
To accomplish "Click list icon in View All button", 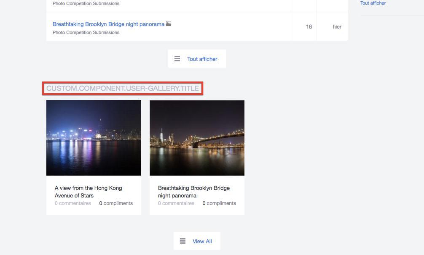I will [x=183, y=241].
